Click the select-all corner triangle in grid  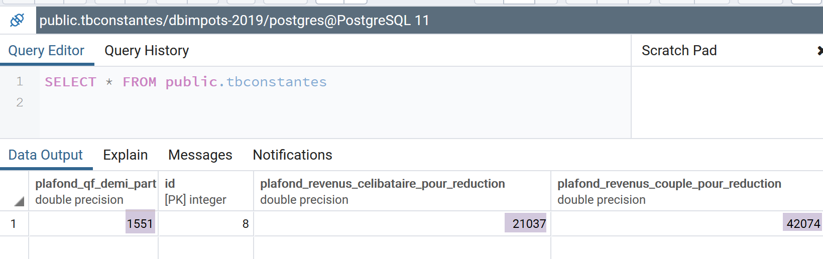pyautogui.click(x=19, y=202)
